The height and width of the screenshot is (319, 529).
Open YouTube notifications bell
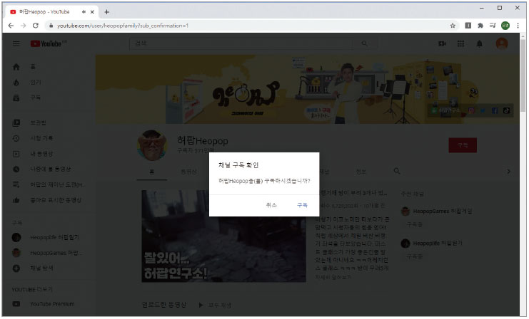tap(479, 43)
